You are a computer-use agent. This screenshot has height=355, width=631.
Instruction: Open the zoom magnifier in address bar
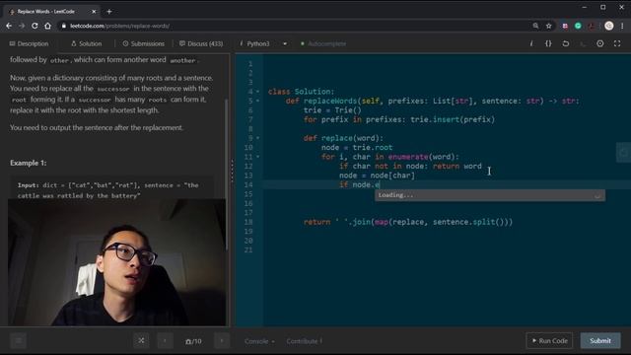(x=535, y=26)
